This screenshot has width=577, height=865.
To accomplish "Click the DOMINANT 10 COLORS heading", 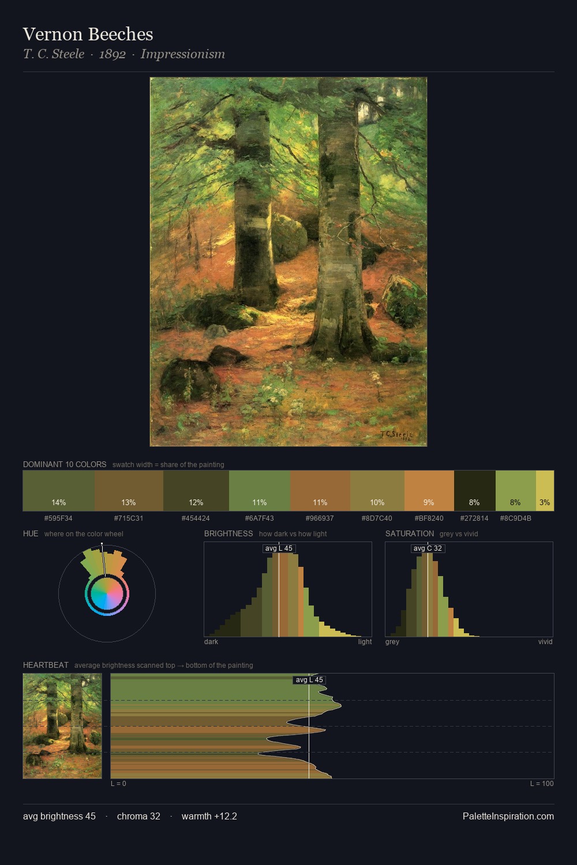I will pyautogui.click(x=65, y=464).
